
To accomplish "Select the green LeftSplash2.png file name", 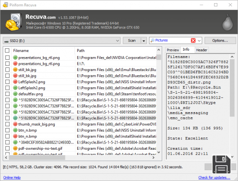I will (x=32, y=88).
